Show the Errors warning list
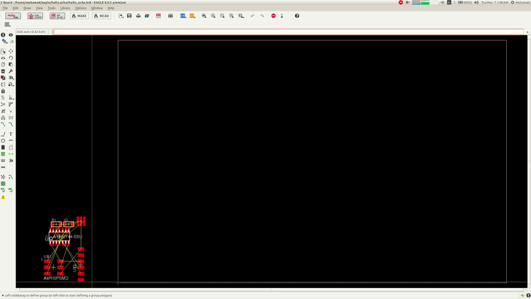Image resolution: width=531 pixels, height=299 pixels. 3,197
